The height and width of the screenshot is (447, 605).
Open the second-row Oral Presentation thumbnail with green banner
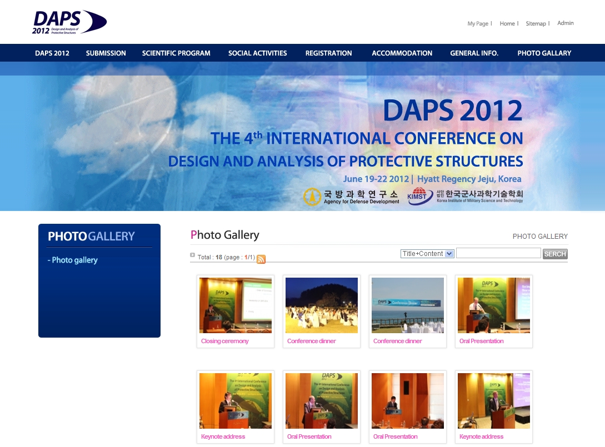(x=322, y=401)
